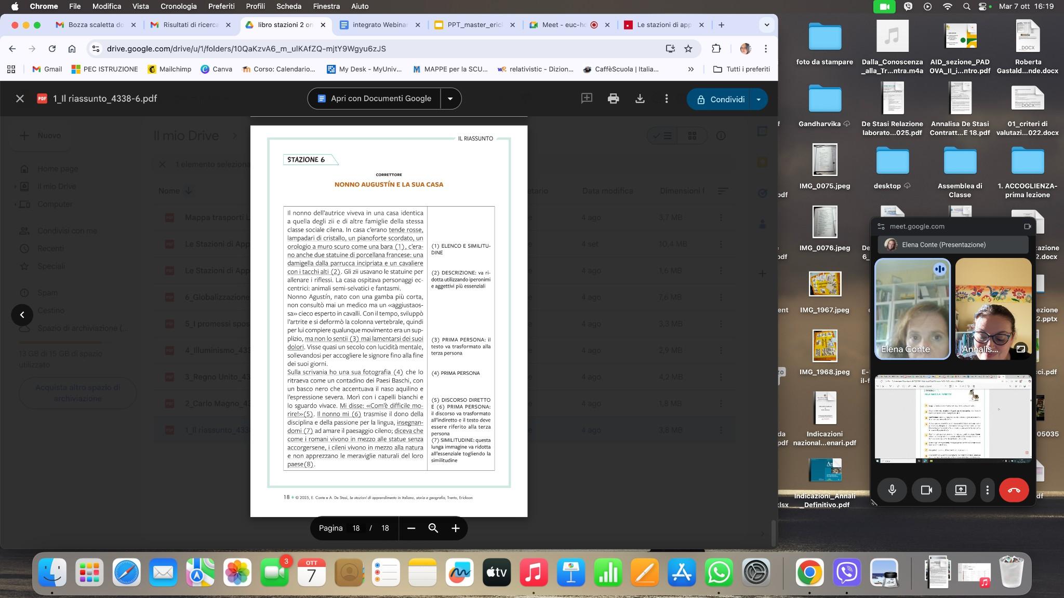Image resolution: width=1064 pixels, height=598 pixels.
Task: Reset zoom with the magnifier icon
Action: pyautogui.click(x=433, y=528)
